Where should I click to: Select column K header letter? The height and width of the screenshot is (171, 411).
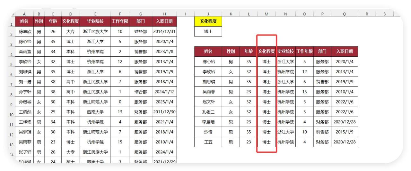[x=231, y=14]
